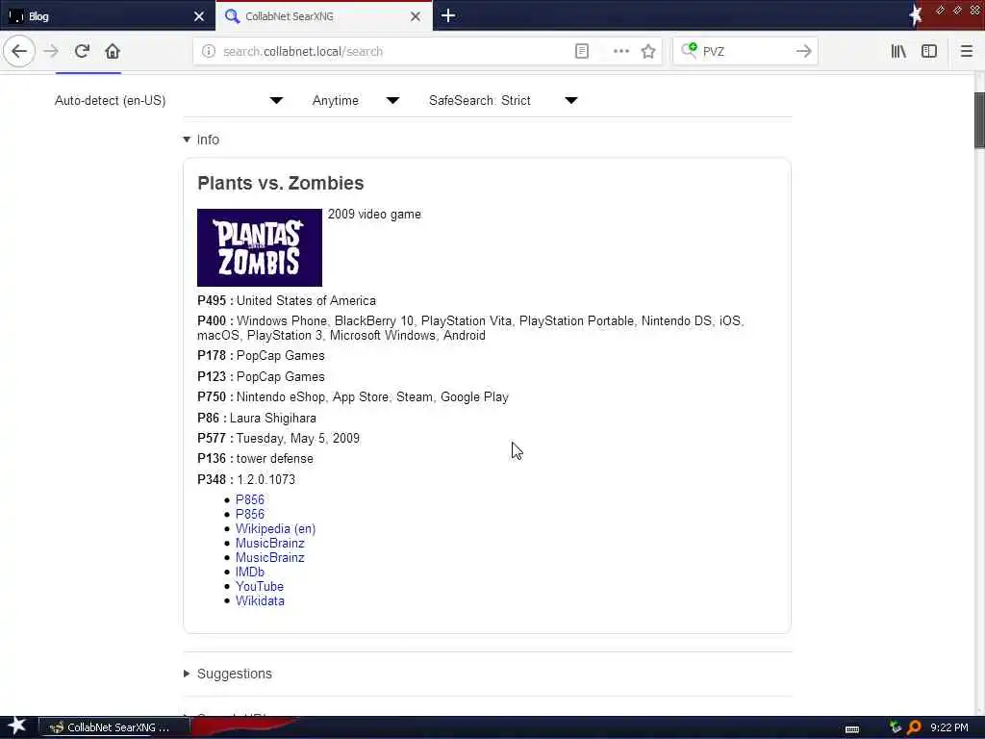Open the first P856 link
Viewport: 985px width, 739px height.
[x=249, y=499]
